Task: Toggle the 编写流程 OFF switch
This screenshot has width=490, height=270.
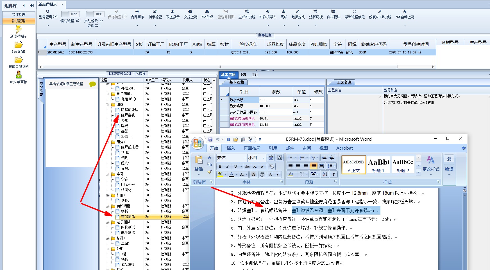Action: pyautogui.click(x=70, y=14)
